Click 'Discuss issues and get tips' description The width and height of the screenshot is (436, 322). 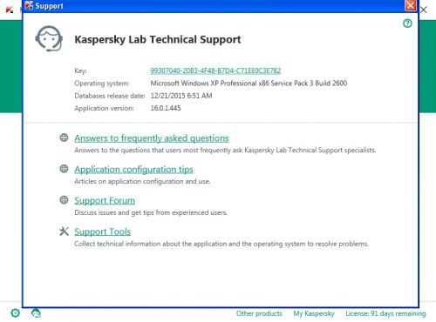point(151,212)
